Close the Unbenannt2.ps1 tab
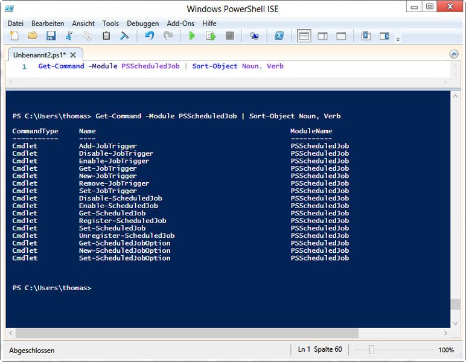Viewport: 466px width, 362px height. click(x=73, y=55)
